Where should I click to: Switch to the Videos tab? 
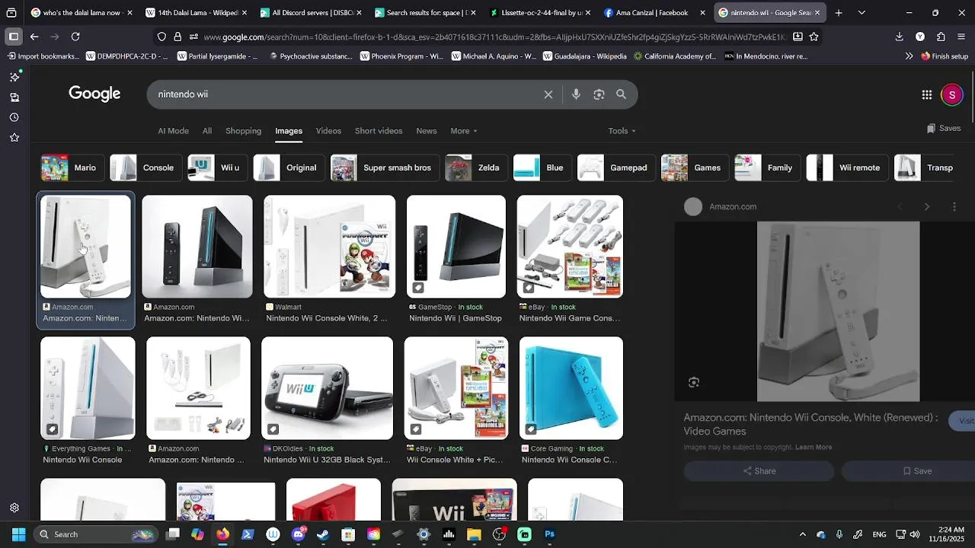[x=328, y=131]
